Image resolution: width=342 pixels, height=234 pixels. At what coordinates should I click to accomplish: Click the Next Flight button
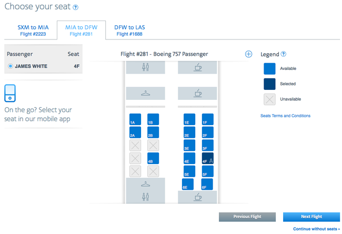311,217
